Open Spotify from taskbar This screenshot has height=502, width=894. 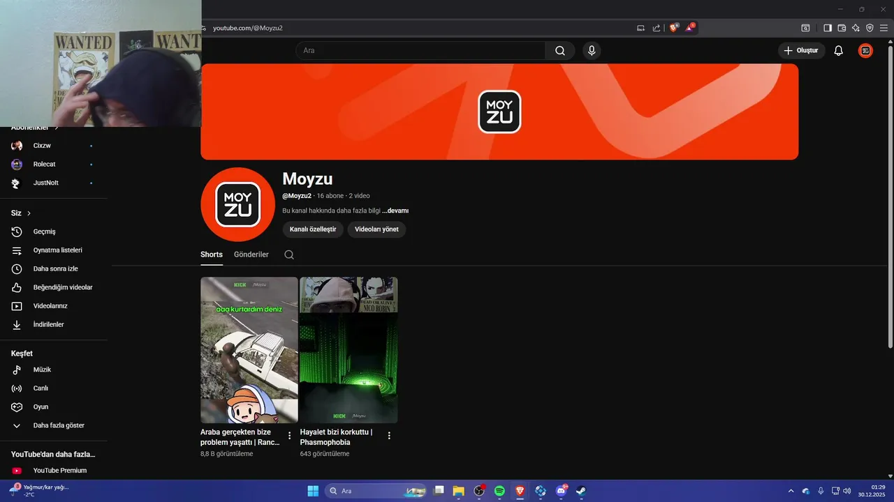pyautogui.click(x=499, y=491)
